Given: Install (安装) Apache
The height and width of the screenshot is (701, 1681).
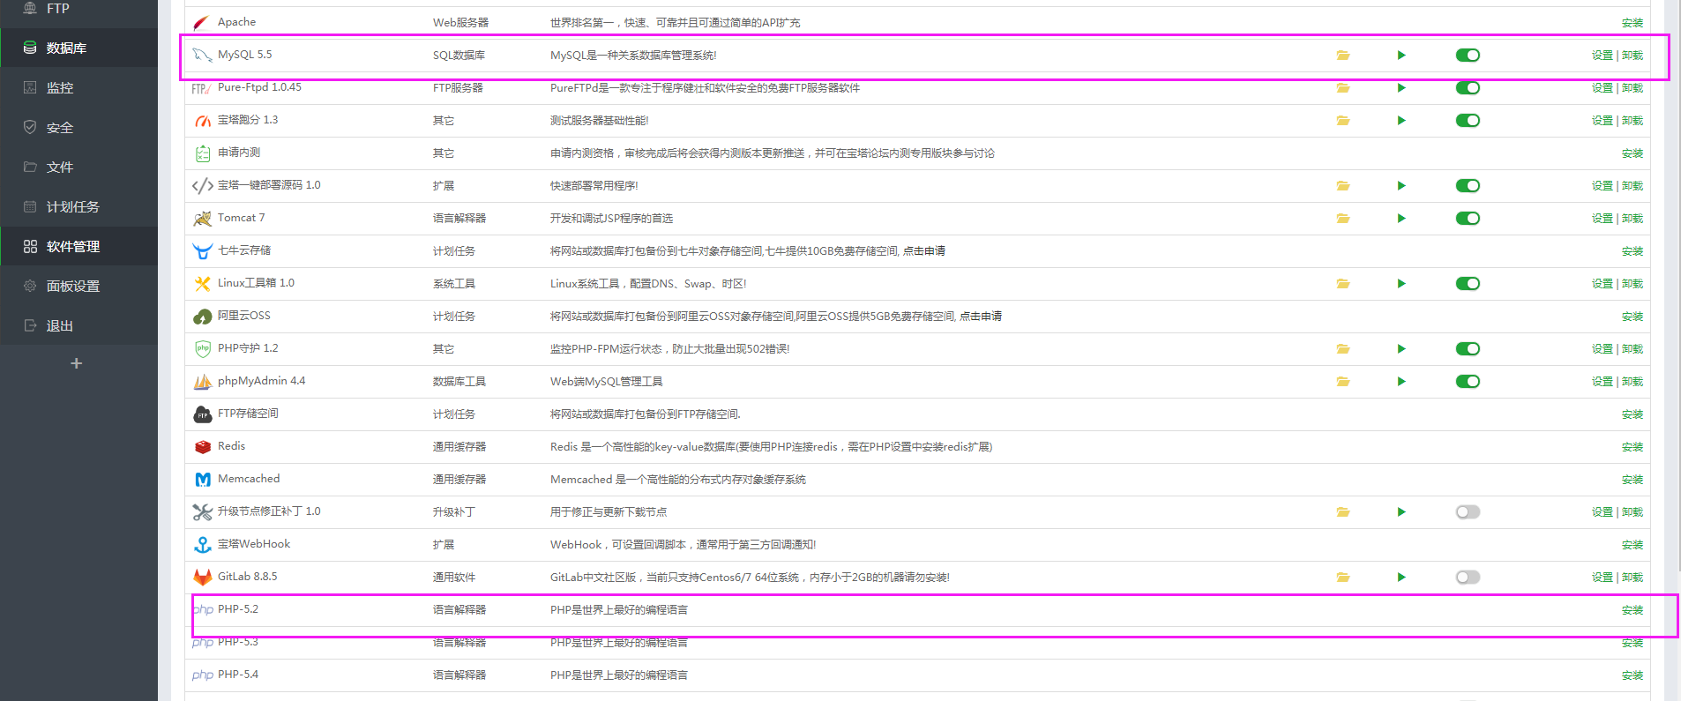Looking at the screenshot, I should point(1632,23).
